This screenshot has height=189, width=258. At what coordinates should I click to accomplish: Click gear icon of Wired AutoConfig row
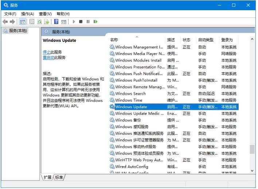(112, 167)
